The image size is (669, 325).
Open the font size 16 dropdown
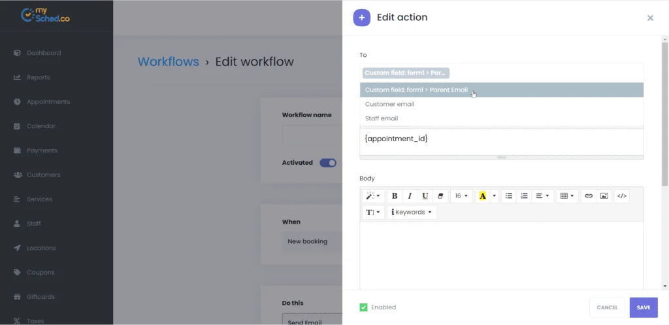coord(461,196)
